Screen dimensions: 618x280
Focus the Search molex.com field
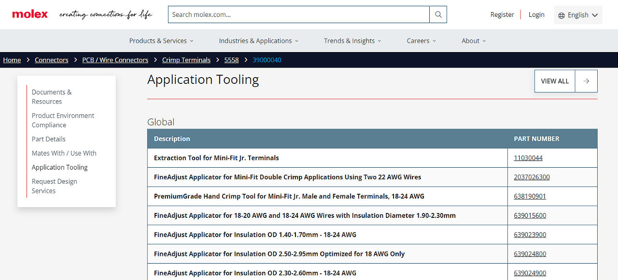pyautogui.click(x=299, y=14)
